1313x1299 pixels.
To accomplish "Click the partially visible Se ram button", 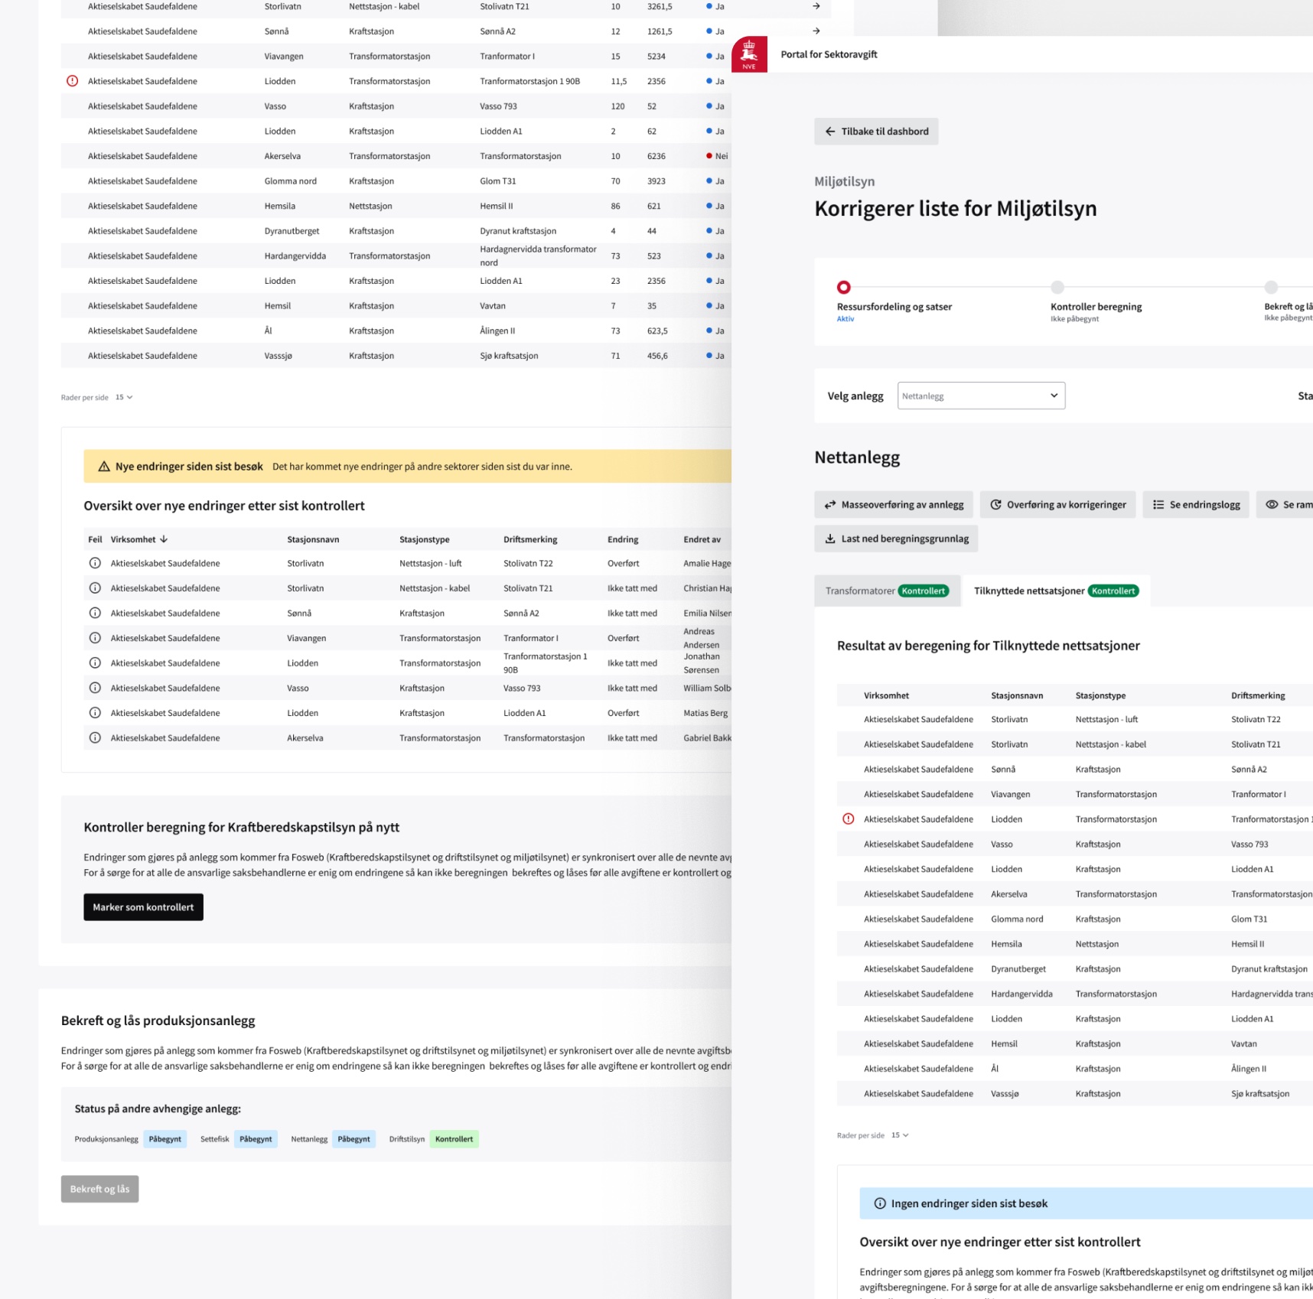I will 1285,505.
